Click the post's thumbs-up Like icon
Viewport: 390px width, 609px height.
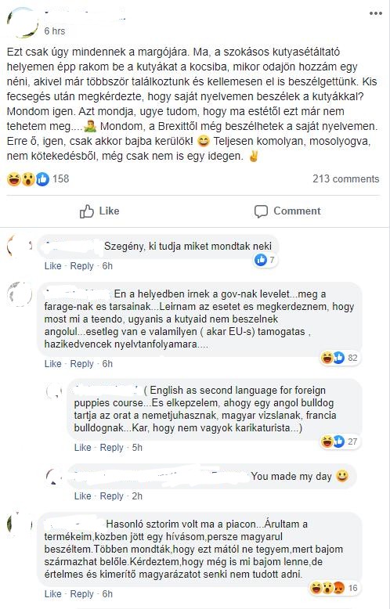tap(87, 211)
